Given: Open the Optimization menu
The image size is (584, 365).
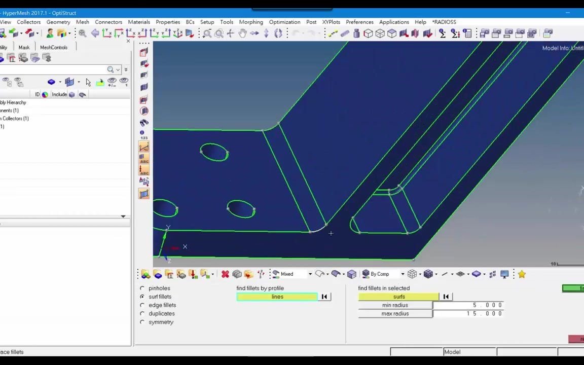Looking at the screenshot, I should pyautogui.click(x=284, y=22).
